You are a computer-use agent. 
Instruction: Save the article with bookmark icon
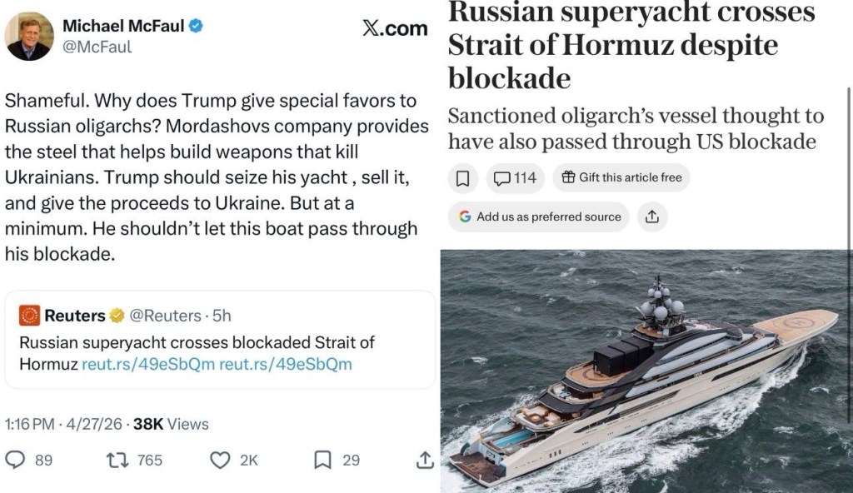pyautogui.click(x=464, y=177)
